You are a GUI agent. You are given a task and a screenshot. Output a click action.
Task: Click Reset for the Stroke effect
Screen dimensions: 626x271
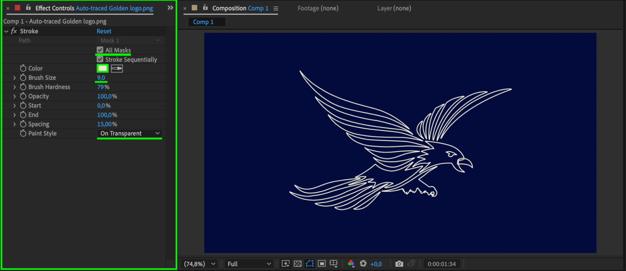coord(104,31)
